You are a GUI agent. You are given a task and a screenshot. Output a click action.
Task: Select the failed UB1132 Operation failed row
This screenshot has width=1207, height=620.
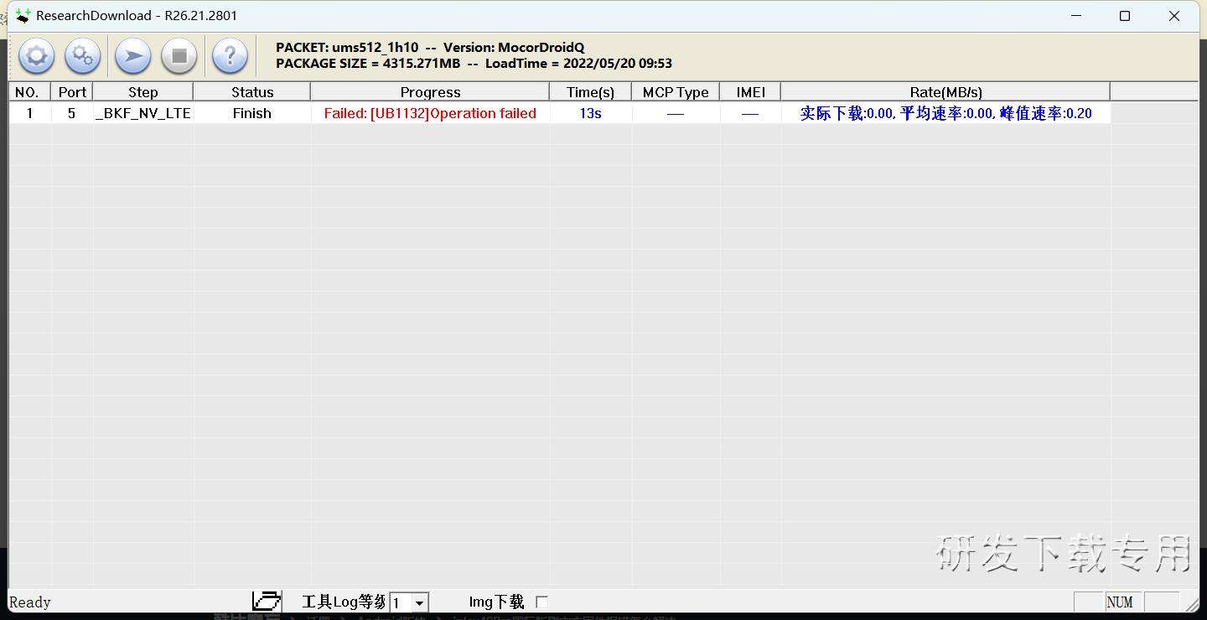click(430, 113)
